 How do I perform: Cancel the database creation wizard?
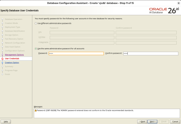click(175, 122)
